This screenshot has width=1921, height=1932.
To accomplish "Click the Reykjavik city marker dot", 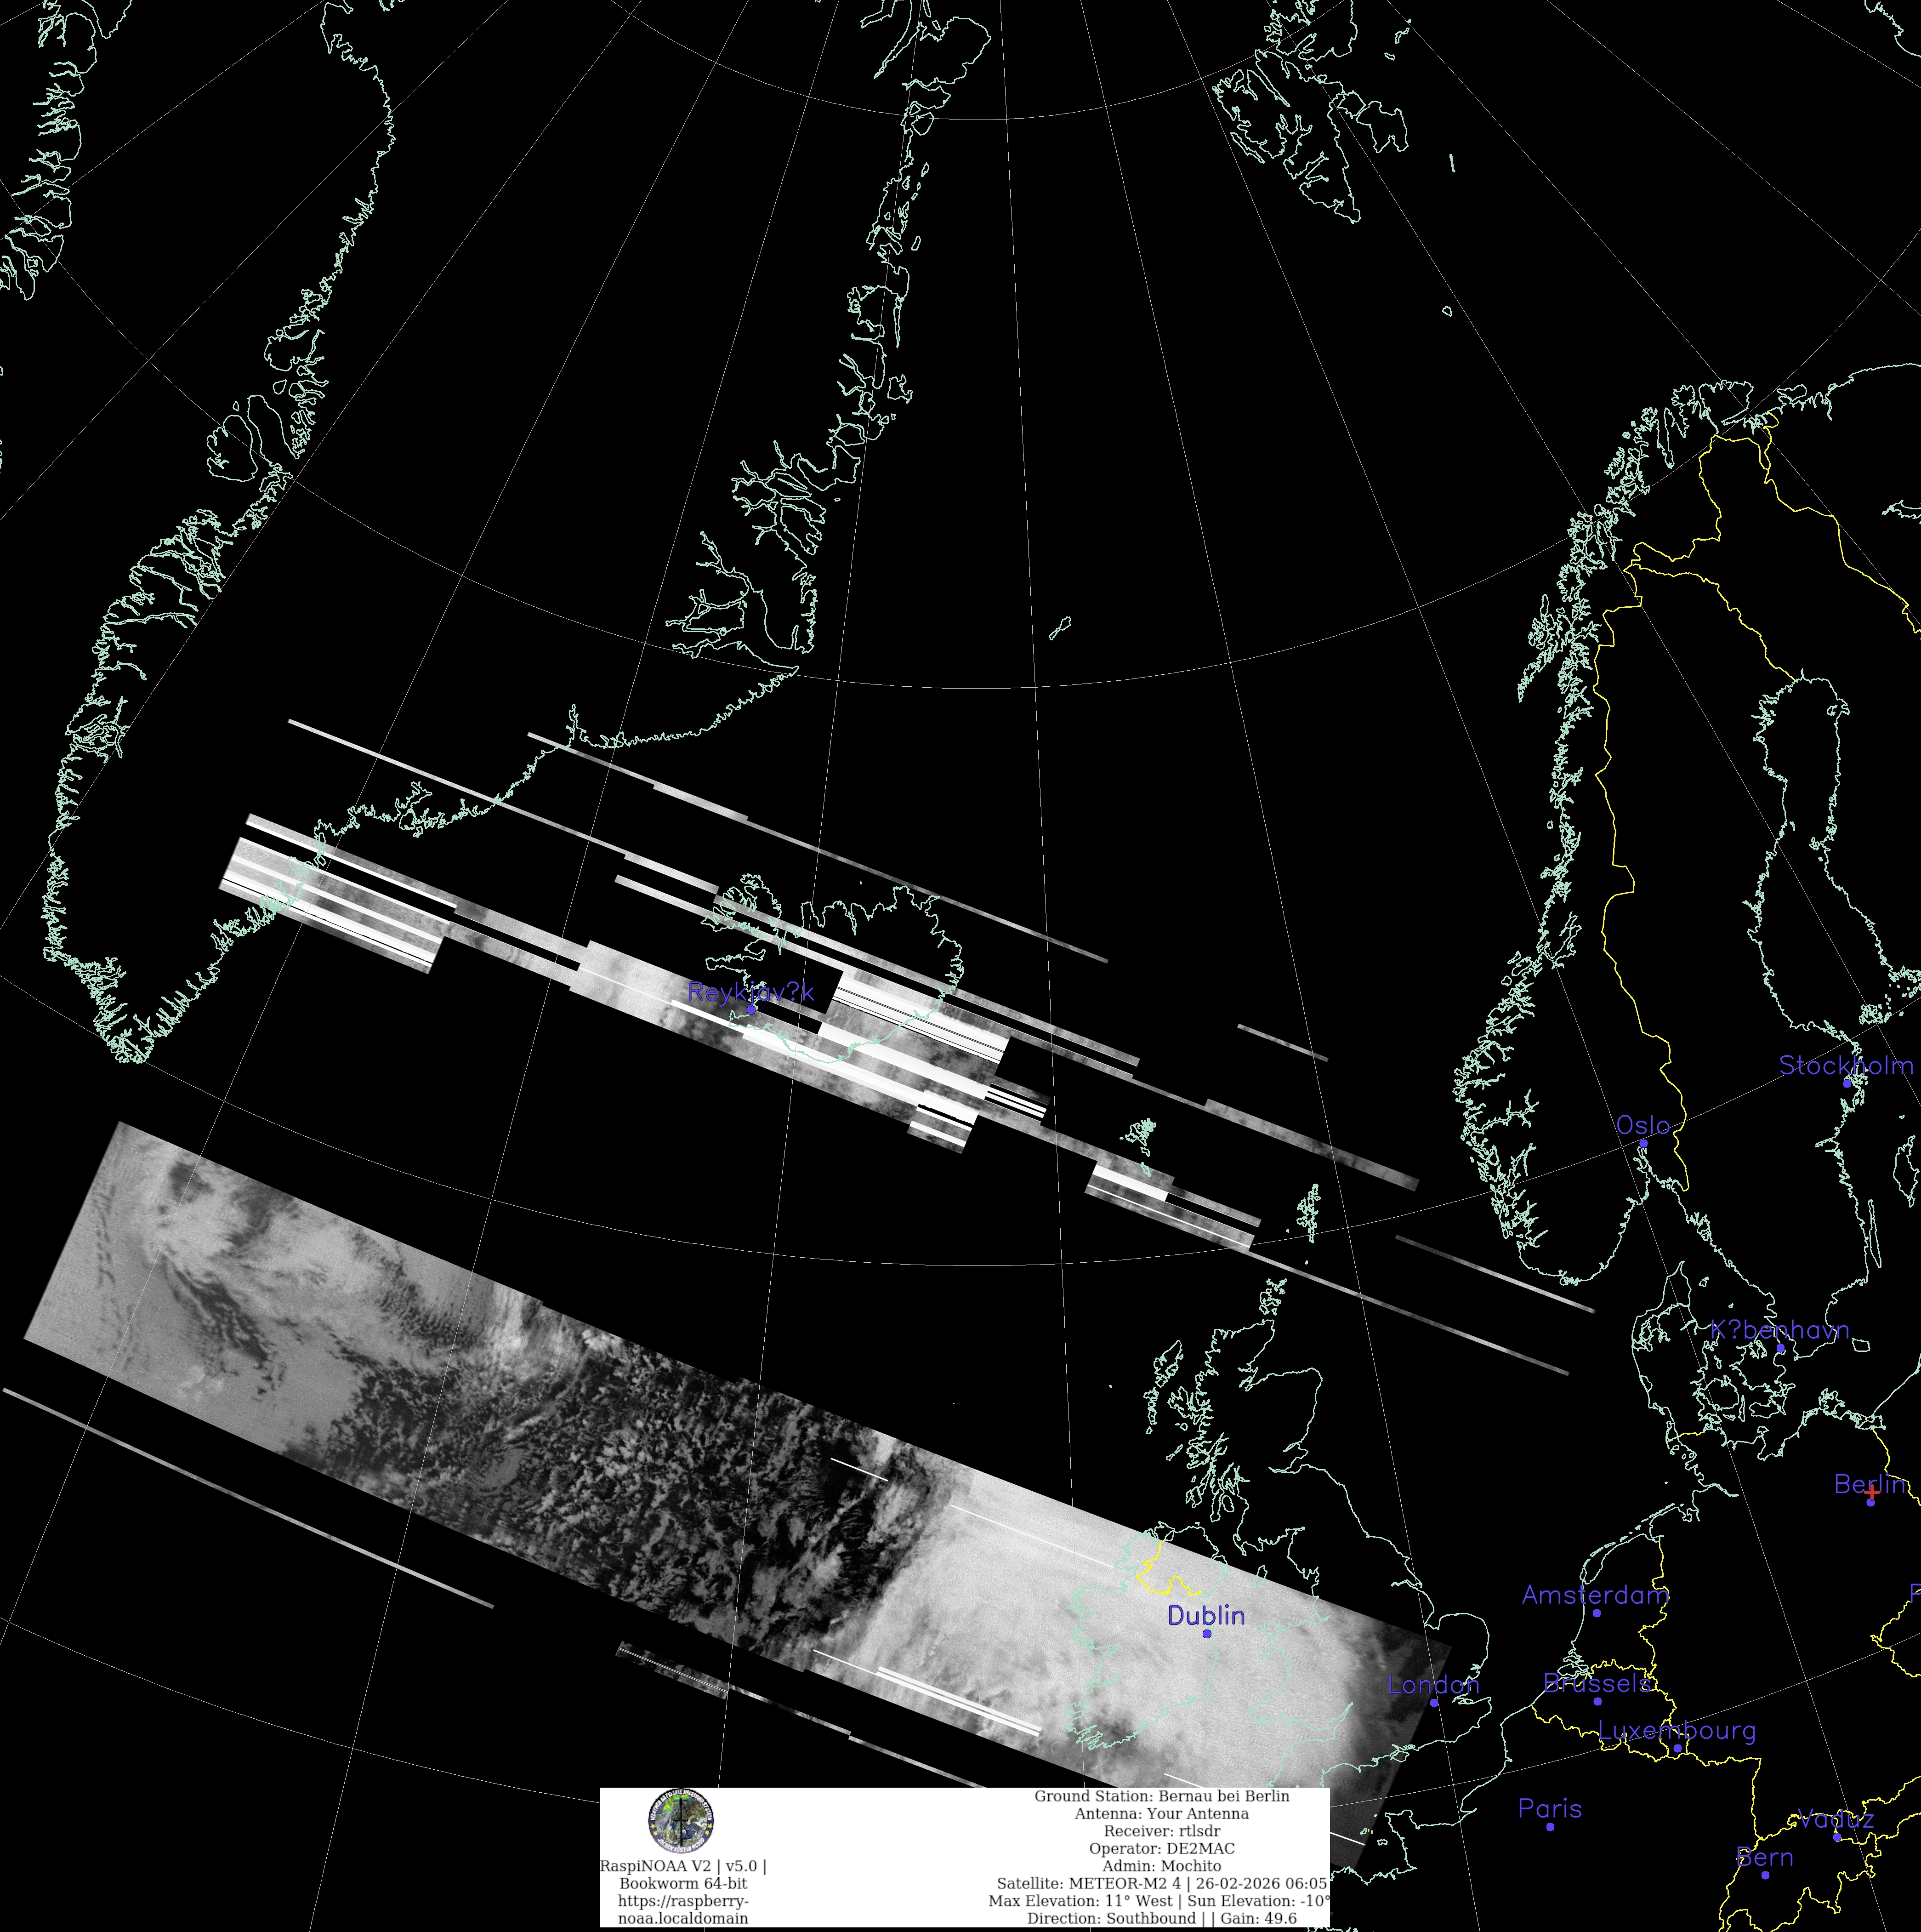I will 751,1010.
